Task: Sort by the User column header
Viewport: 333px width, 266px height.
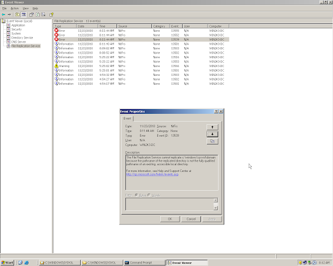Action: click(x=195, y=26)
